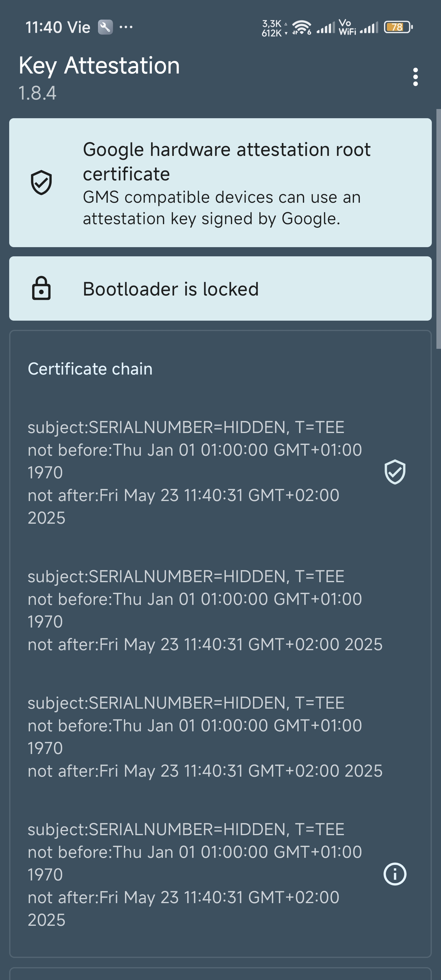Tap the shield checkmark icon in root certificate card

(x=41, y=183)
